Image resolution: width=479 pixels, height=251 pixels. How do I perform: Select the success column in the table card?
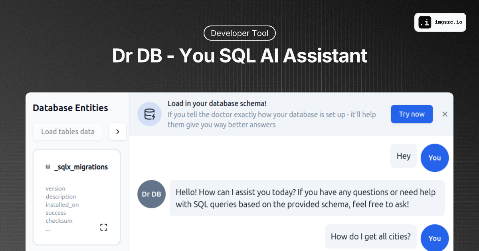pos(55,213)
